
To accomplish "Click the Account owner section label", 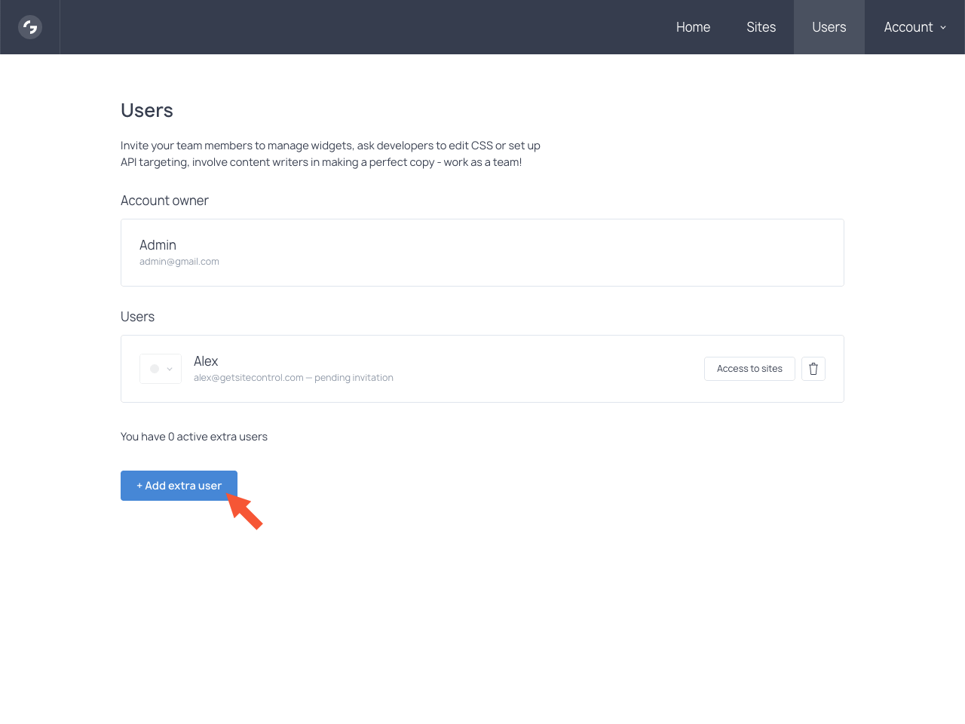I will [164, 201].
